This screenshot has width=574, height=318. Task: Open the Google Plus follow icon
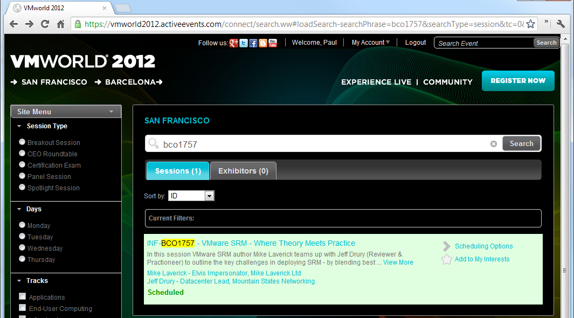(x=233, y=43)
